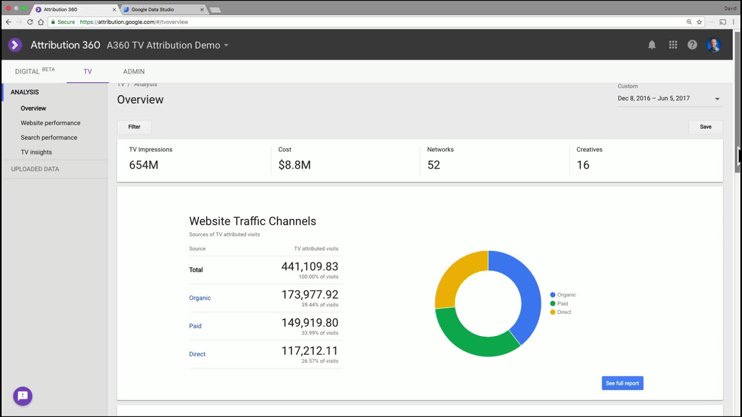Click the Networks 52 value
Viewport: 742px width, 417px height.
(x=434, y=165)
